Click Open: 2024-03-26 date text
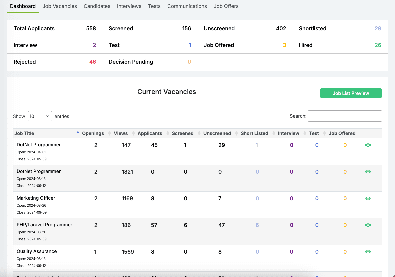The width and height of the screenshot is (395, 277). (31, 232)
